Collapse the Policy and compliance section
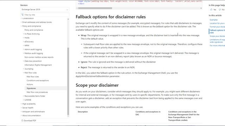 tap(21, 26)
